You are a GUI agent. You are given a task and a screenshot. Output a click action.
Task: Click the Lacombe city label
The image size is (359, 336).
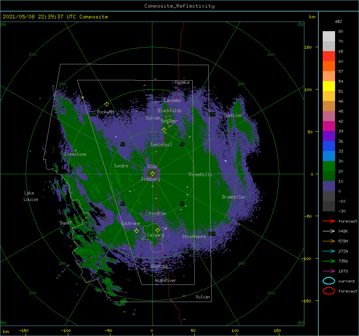pos(172,100)
